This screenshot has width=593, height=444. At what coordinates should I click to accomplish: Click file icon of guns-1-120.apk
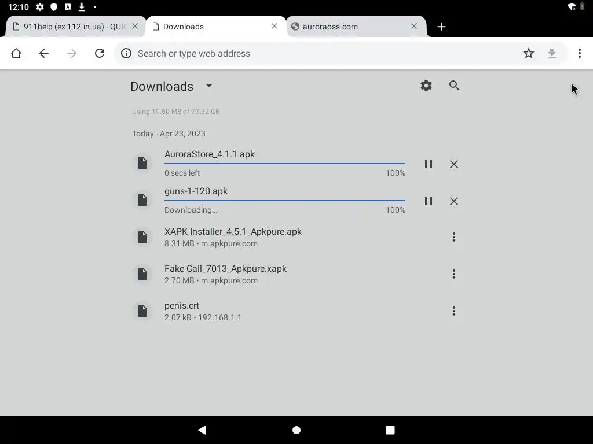coord(142,200)
